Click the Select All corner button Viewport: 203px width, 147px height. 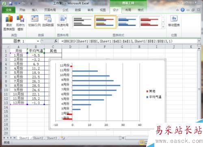point(6,47)
